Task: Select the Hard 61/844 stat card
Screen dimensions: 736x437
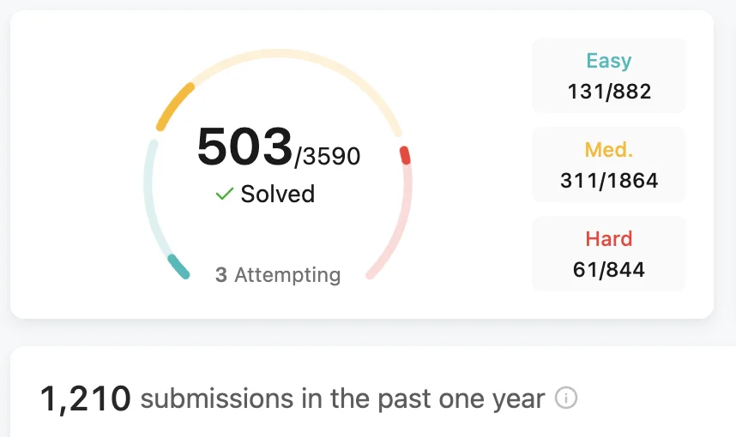Action: pyautogui.click(x=608, y=254)
